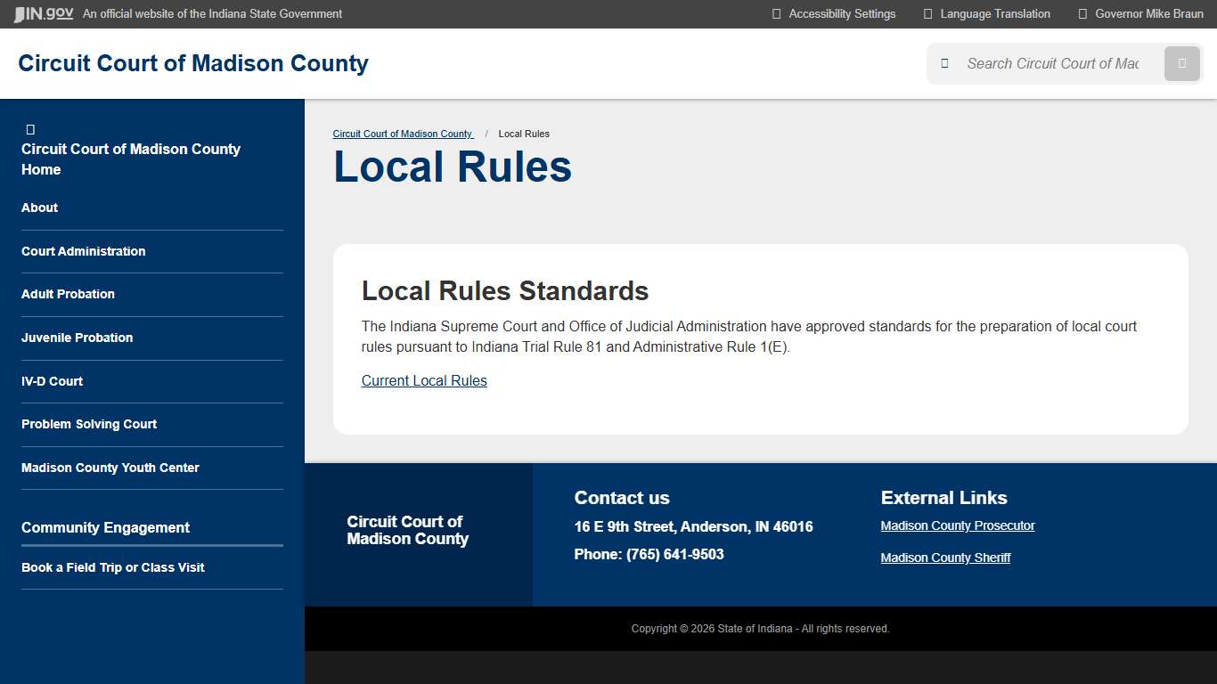This screenshot has width=1217, height=684.
Task: Click the home icon above sidebar menu
Action: [x=30, y=128]
